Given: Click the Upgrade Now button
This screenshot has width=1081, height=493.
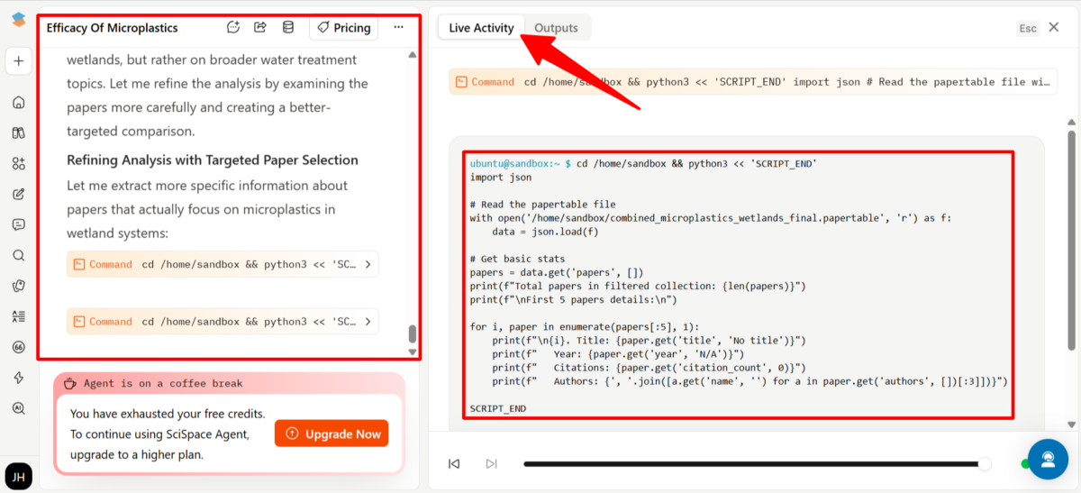Looking at the screenshot, I should click(332, 434).
